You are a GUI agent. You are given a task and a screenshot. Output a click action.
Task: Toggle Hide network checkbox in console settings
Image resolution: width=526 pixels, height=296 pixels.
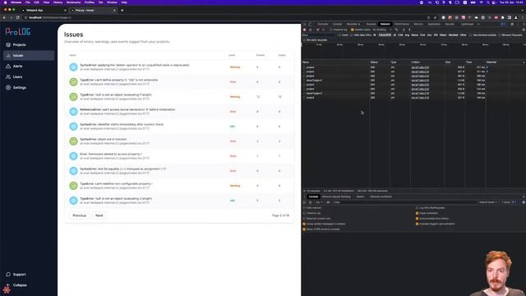tap(304, 208)
